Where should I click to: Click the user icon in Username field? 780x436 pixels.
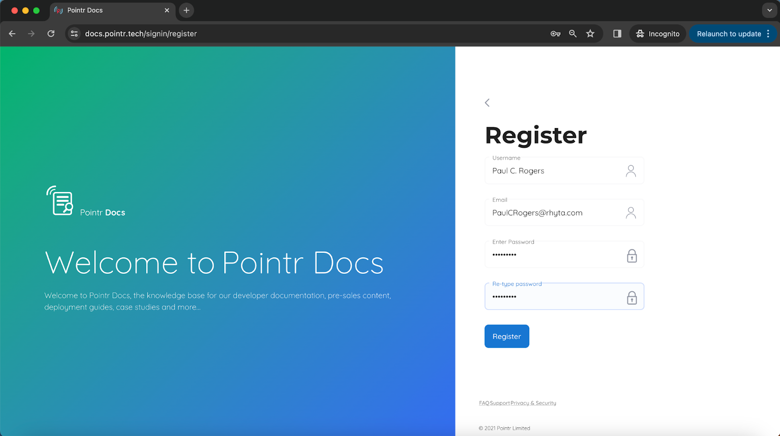pyautogui.click(x=631, y=171)
